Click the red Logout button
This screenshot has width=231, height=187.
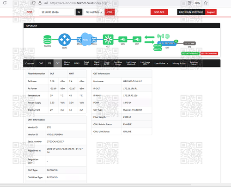pyautogui.click(x=211, y=12)
